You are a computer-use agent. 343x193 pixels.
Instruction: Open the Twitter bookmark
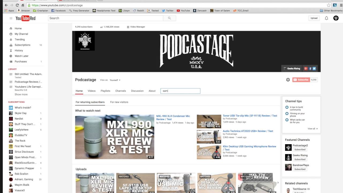(x=168, y=11)
